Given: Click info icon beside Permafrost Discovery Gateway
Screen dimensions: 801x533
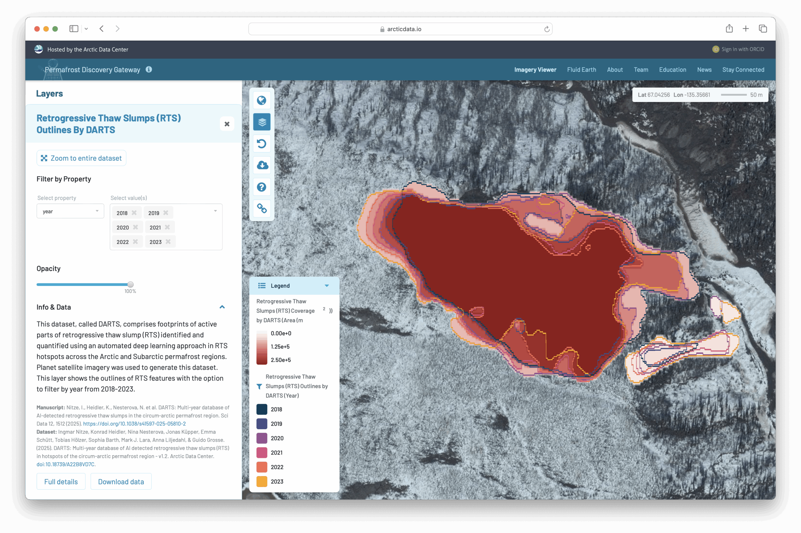Looking at the screenshot, I should 149,69.
